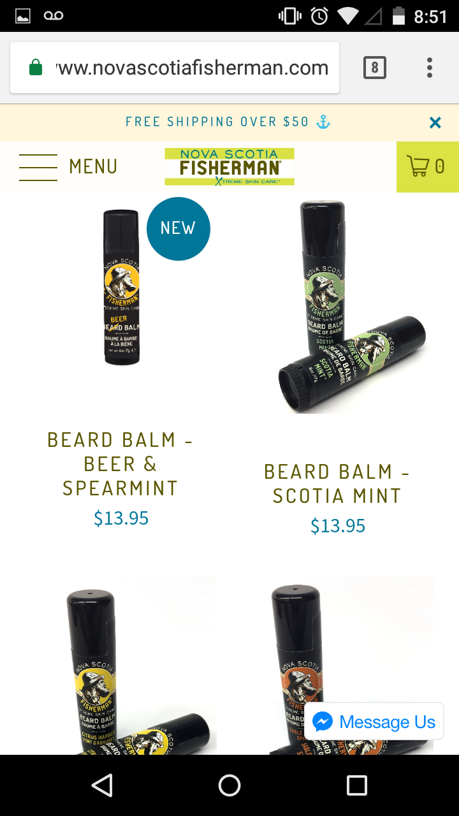
Task: Open the recent apps square button
Action: tap(357, 785)
